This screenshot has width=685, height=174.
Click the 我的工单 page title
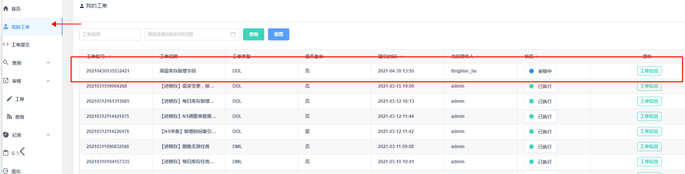(x=96, y=6)
